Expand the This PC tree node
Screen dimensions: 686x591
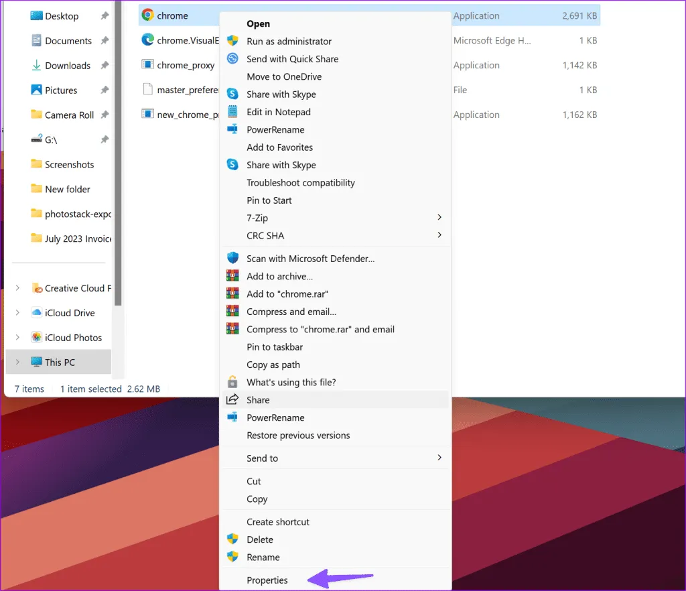click(x=18, y=363)
